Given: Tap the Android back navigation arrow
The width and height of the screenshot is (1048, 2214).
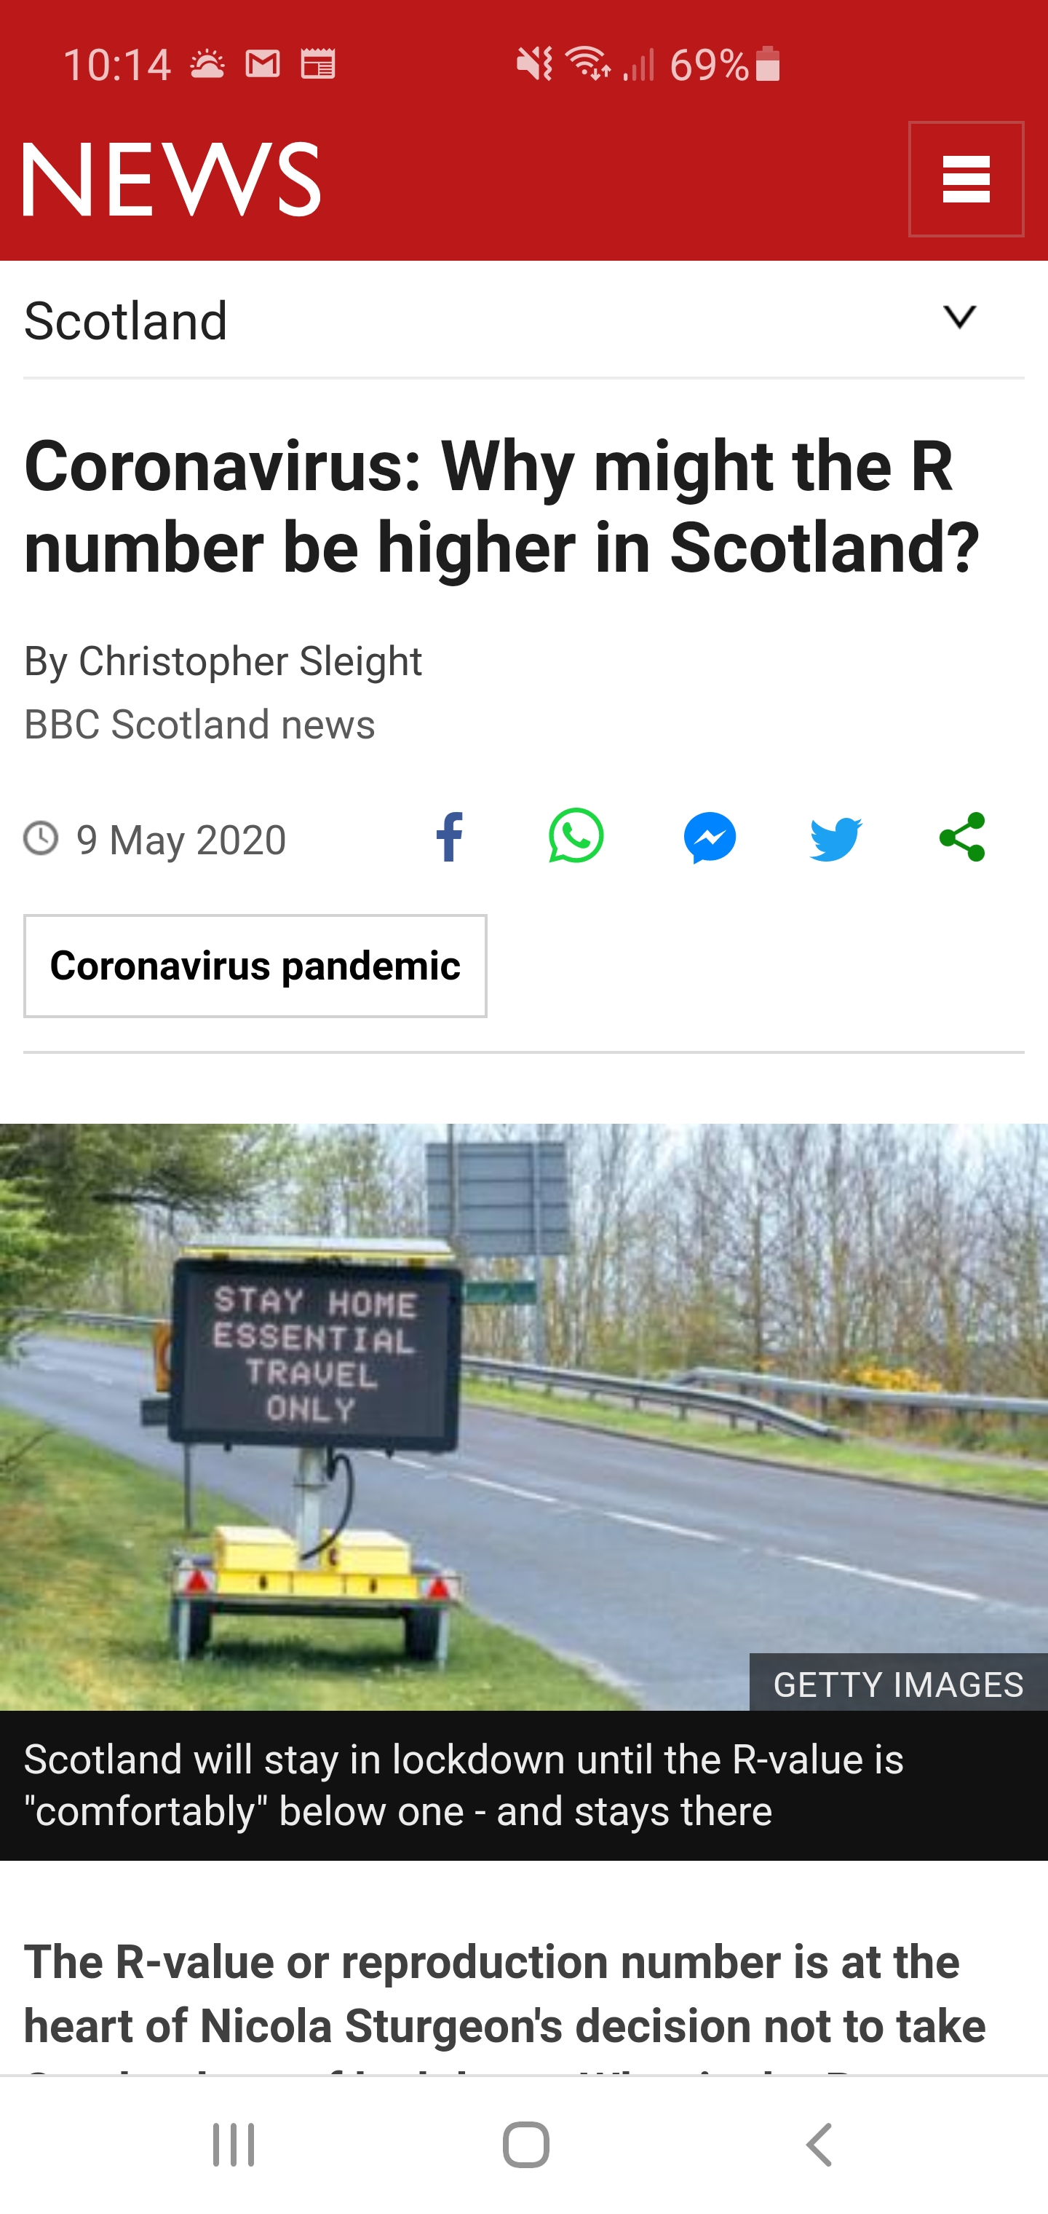Looking at the screenshot, I should [819, 2144].
